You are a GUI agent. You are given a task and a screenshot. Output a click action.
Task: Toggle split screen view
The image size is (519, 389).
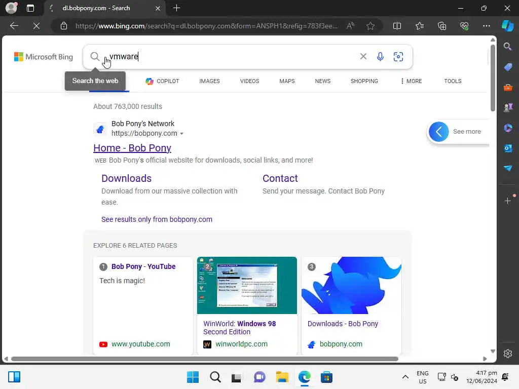click(x=397, y=26)
